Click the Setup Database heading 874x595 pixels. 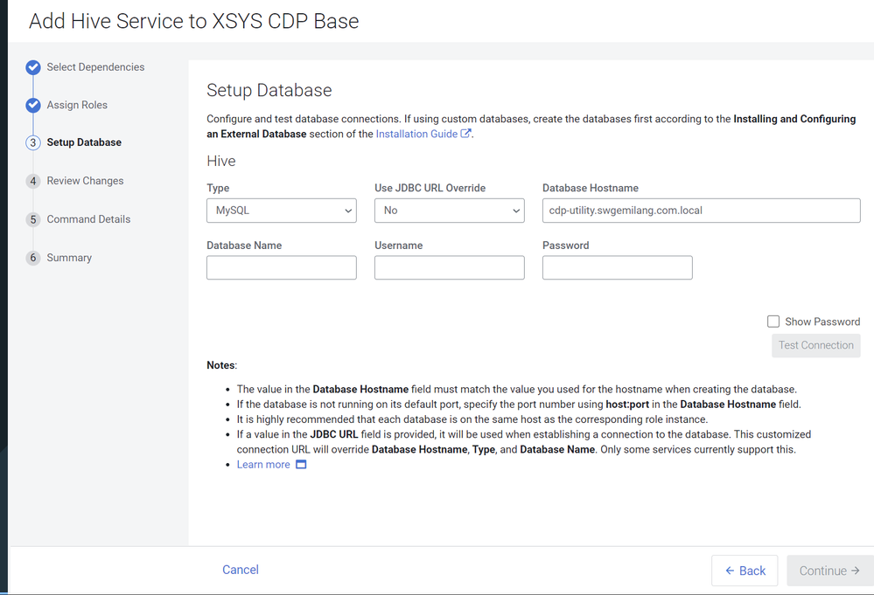click(x=269, y=90)
